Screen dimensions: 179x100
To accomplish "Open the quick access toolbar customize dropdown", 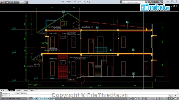I will pyautogui.click(x=27, y=2).
